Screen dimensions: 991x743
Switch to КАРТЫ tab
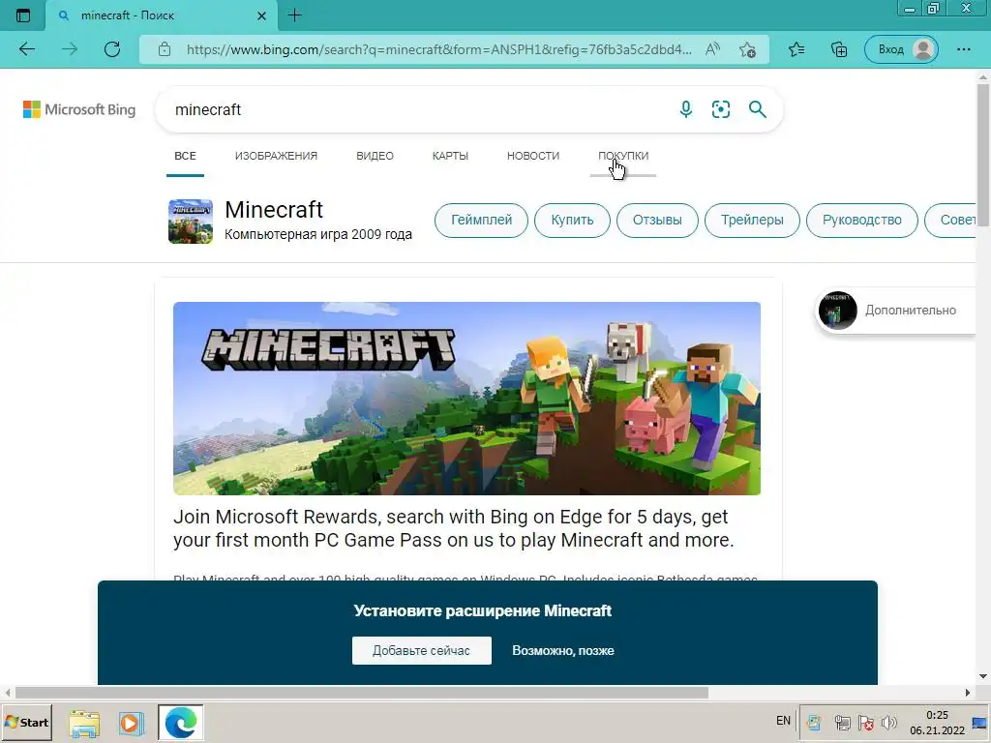450,156
